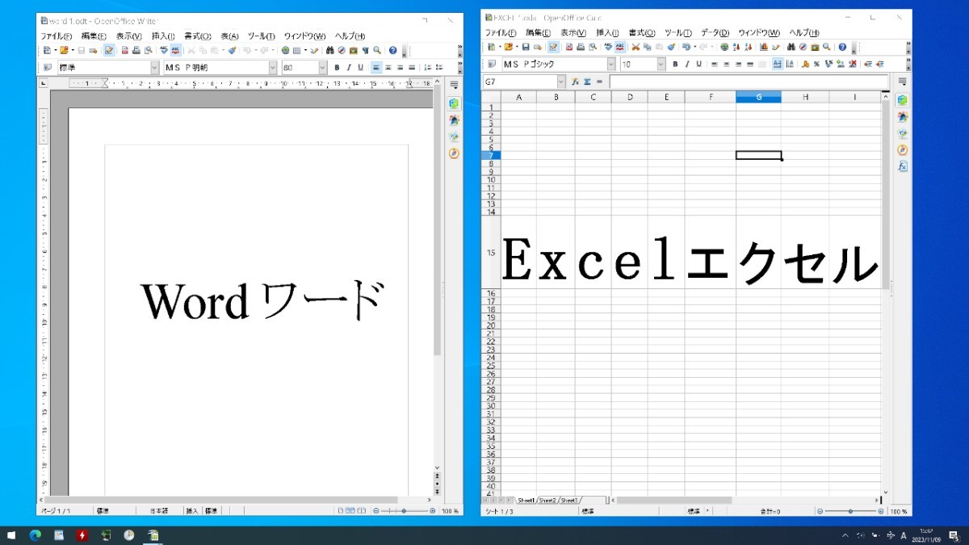
Task: Toggle Bold in Calc formatting toolbar
Action: pyautogui.click(x=675, y=65)
